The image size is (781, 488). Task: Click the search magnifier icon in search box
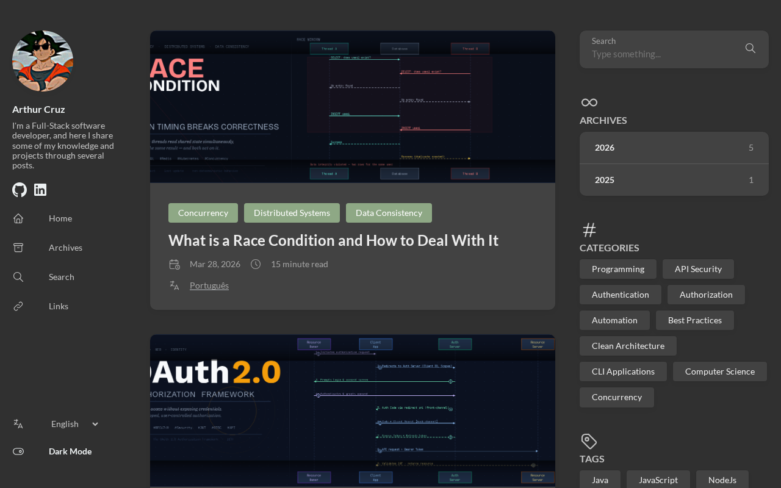coord(750,48)
